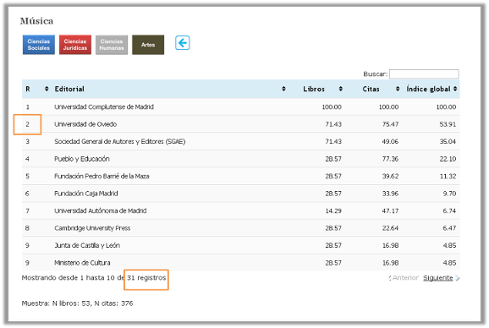489x328 pixels.
Task: Select Universidad Autónoma de Madrid row
Action: (241, 210)
